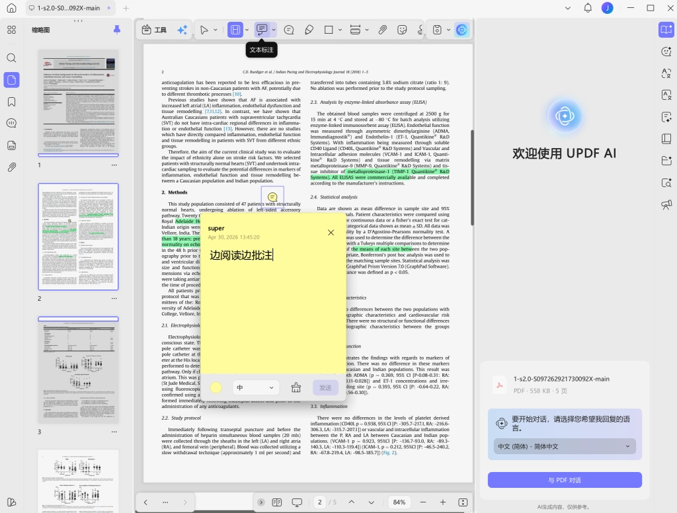The height and width of the screenshot is (513, 677).
Task: Select the rectangle shape tool
Action: 329,30
